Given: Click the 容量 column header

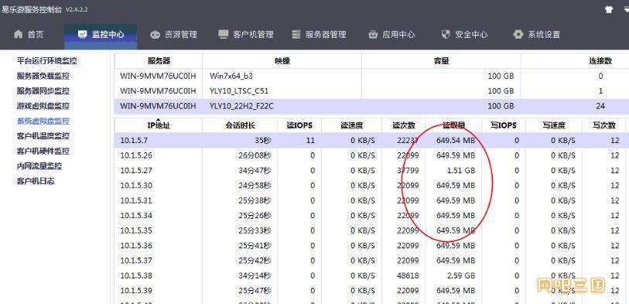Looking at the screenshot, I should coord(441,61).
